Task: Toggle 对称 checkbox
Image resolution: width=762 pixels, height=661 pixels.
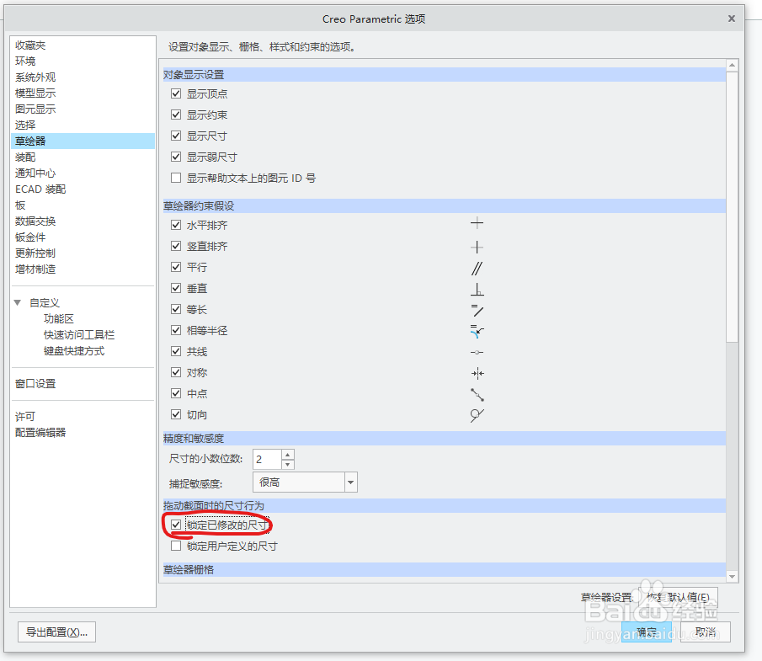Action: pos(176,372)
